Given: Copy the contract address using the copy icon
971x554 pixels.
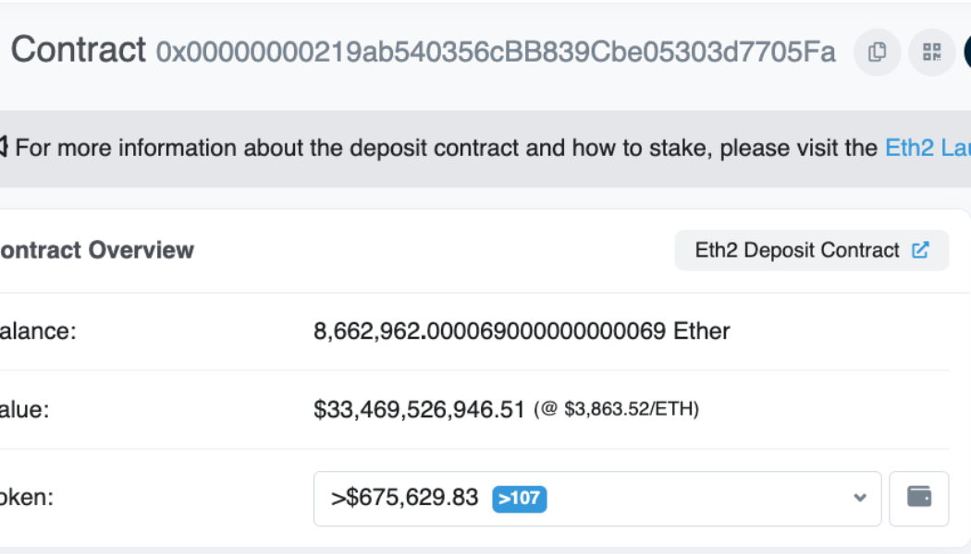Looking at the screenshot, I should pos(877,53).
